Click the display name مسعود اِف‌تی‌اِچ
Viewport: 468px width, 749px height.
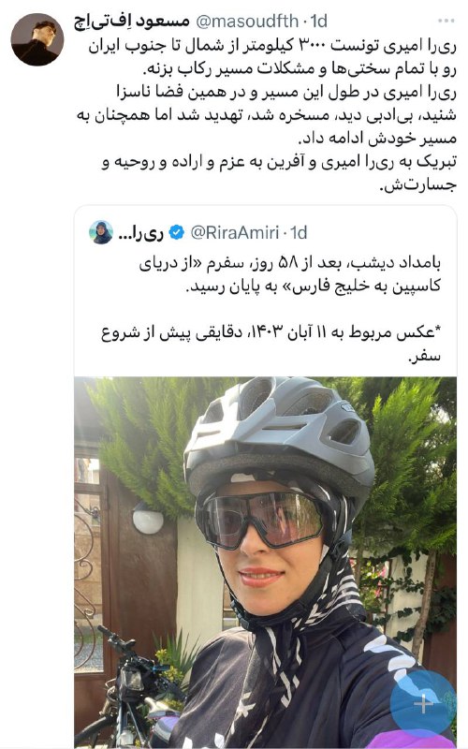pos(132,22)
